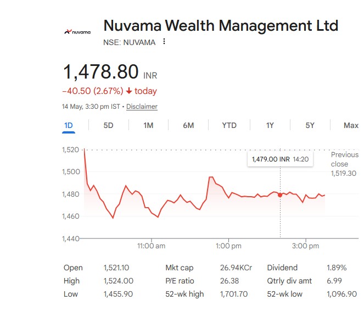Viewport: 364px width, 317px height.
Task: Select the 6M time range tab
Action: tap(188, 126)
